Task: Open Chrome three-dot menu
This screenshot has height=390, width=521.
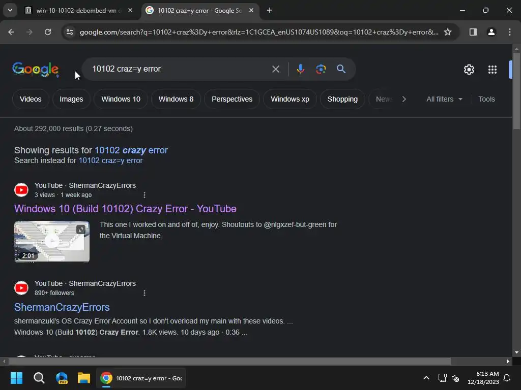Action: tap(510, 32)
